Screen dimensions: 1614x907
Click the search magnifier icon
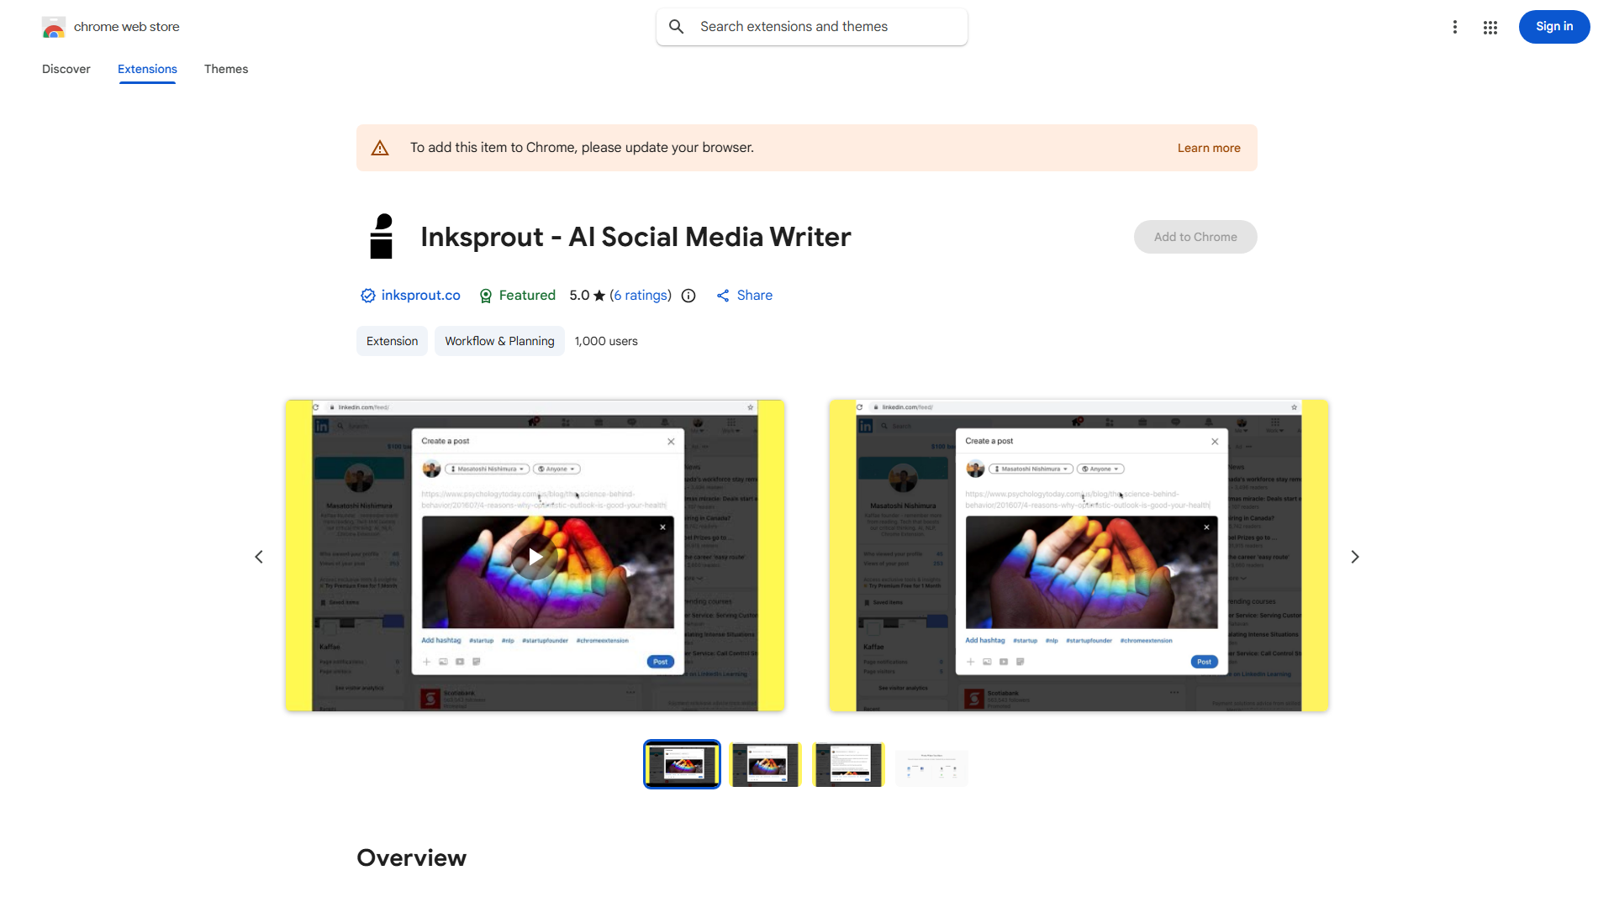coord(677,27)
